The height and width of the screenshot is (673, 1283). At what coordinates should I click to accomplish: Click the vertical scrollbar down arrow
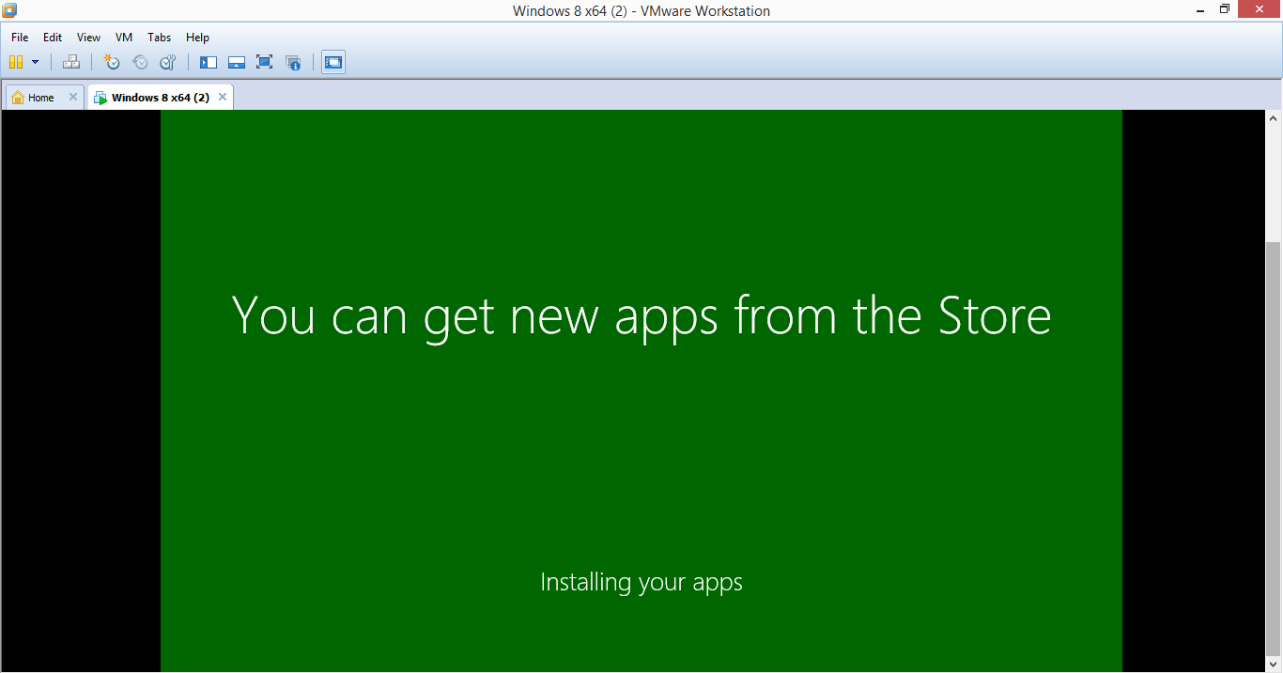[1274, 665]
